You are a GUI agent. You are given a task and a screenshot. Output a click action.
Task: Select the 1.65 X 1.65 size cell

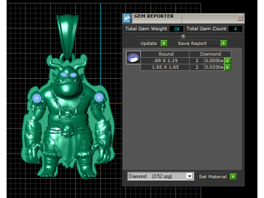click(165, 67)
